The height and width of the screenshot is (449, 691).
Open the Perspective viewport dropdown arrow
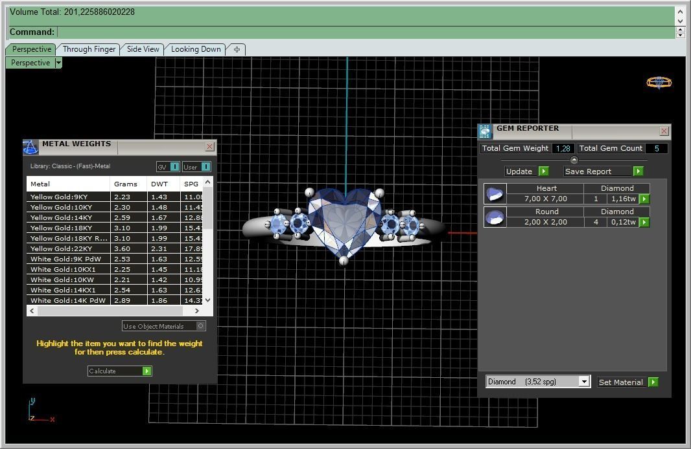(x=58, y=63)
